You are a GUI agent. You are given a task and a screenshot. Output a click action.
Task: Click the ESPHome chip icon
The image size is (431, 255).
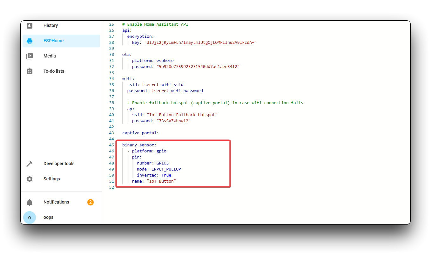[x=30, y=41]
